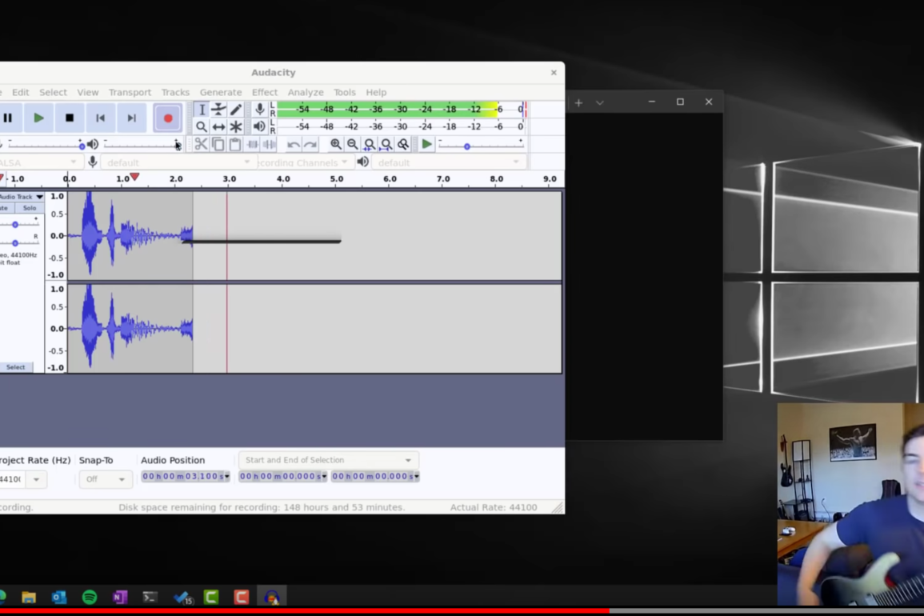The height and width of the screenshot is (616, 924).
Task: Select the Multi-Tool asterisk icon
Action: pyautogui.click(x=236, y=127)
